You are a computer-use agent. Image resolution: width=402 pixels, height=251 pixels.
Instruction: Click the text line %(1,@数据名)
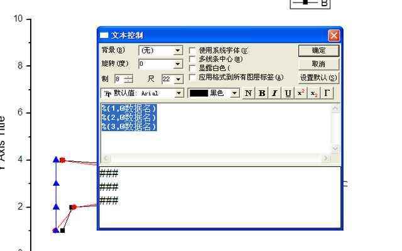[129, 109]
